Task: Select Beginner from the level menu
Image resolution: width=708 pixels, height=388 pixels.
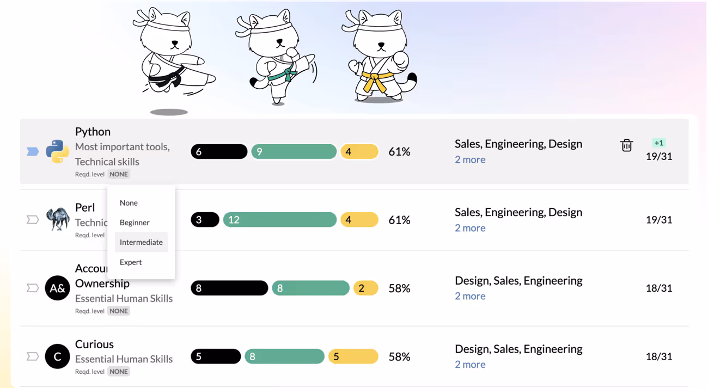Action: click(134, 222)
